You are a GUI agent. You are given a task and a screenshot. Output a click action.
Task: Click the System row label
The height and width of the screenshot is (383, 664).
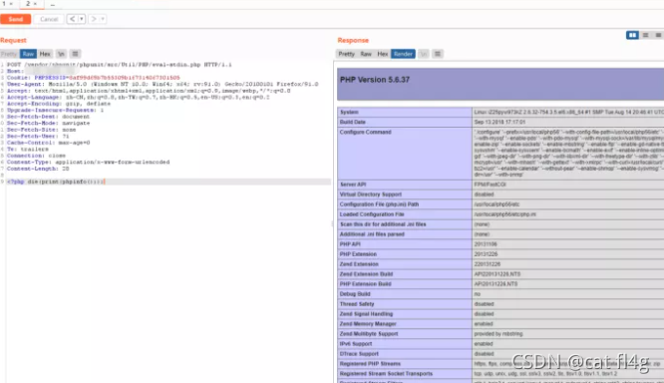click(349, 113)
